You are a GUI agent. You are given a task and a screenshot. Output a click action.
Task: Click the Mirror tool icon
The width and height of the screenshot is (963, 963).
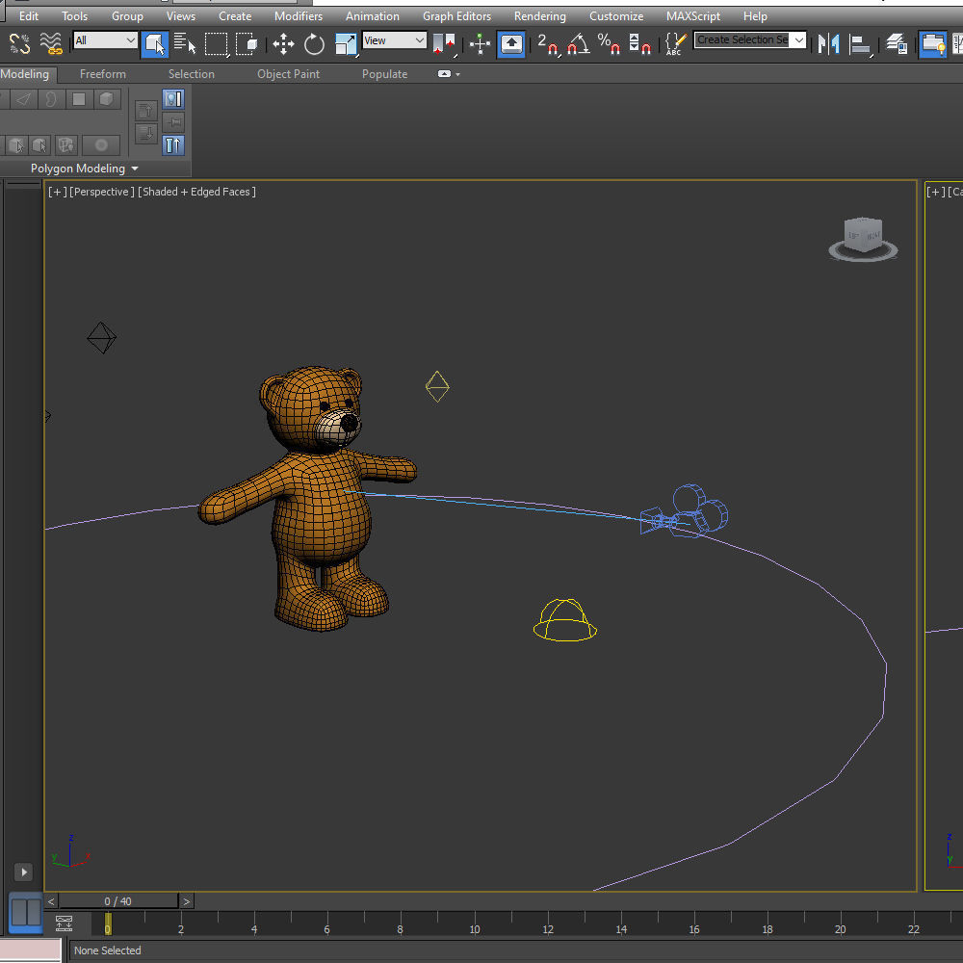(x=828, y=43)
